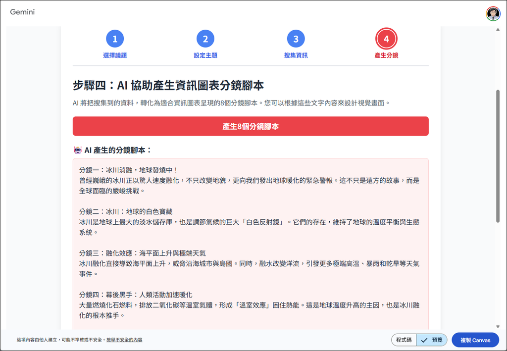Click the 產生分鏡 step label
507x351 pixels.
pyautogui.click(x=386, y=55)
